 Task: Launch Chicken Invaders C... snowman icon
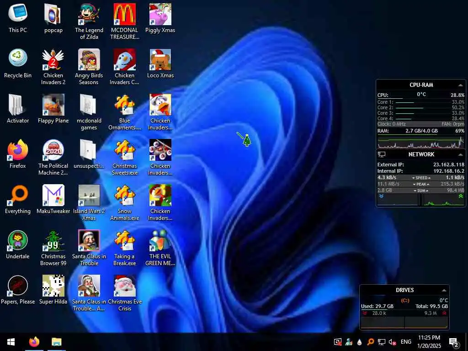point(124,67)
